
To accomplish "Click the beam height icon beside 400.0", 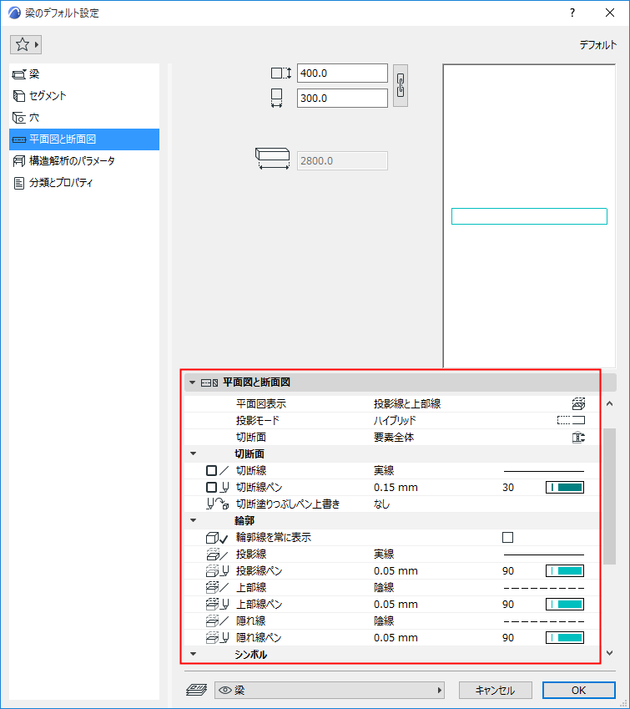I will click(281, 73).
